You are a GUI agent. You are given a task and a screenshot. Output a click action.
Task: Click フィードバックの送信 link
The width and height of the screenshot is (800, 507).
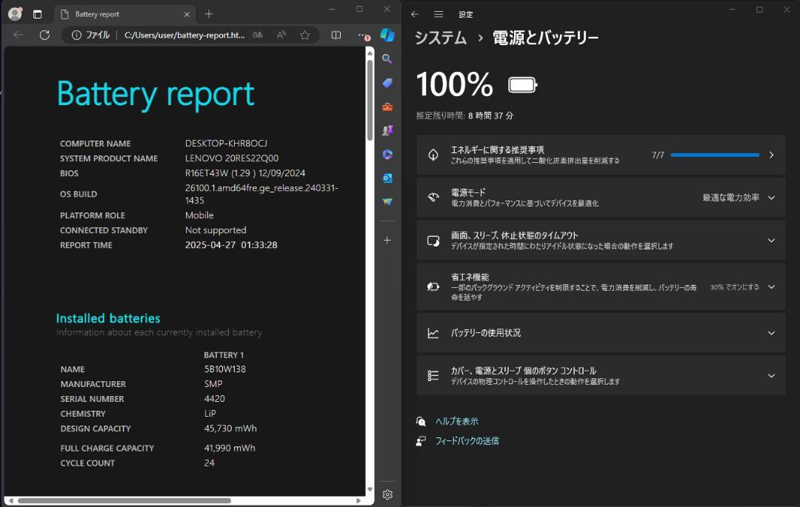pos(467,441)
